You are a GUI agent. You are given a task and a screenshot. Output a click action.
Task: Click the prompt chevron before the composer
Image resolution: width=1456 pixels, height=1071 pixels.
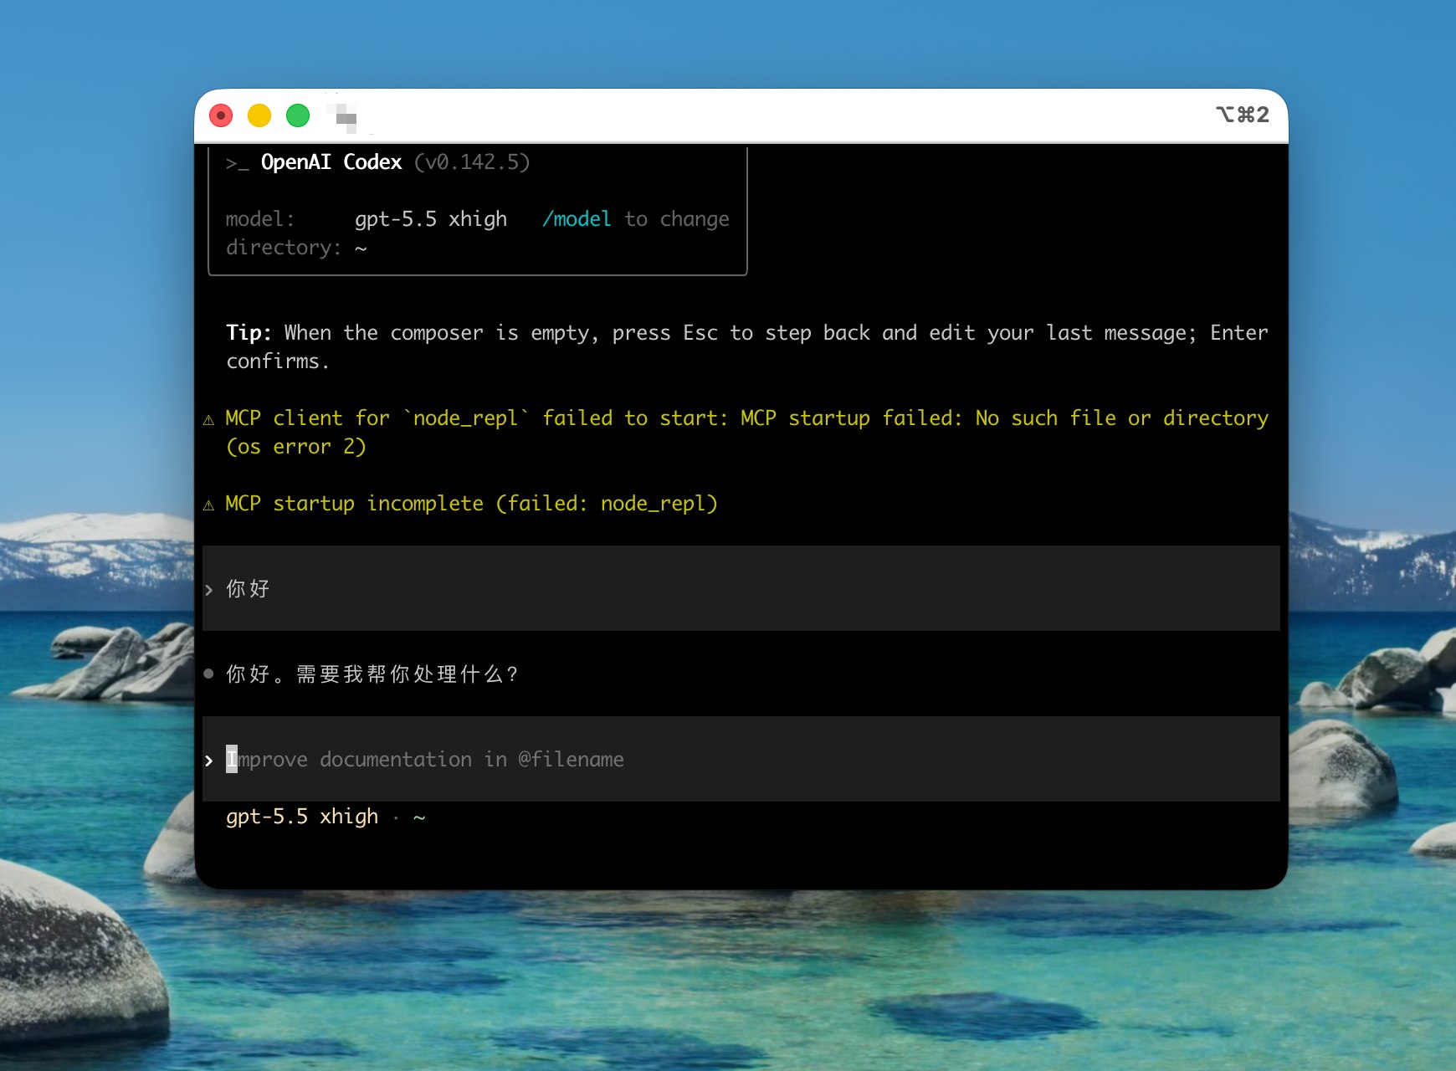point(208,761)
